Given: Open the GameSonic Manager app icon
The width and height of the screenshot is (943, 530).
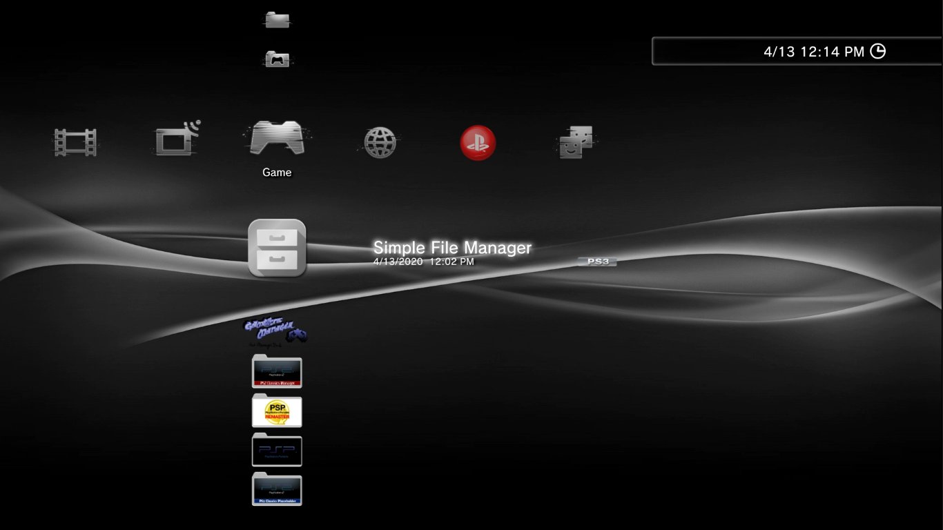Looking at the screenshot, I should (x=277, y=330).
